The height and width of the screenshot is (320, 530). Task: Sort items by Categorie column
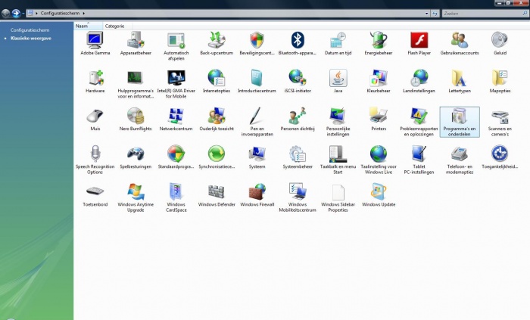click(x=117, y=26)
